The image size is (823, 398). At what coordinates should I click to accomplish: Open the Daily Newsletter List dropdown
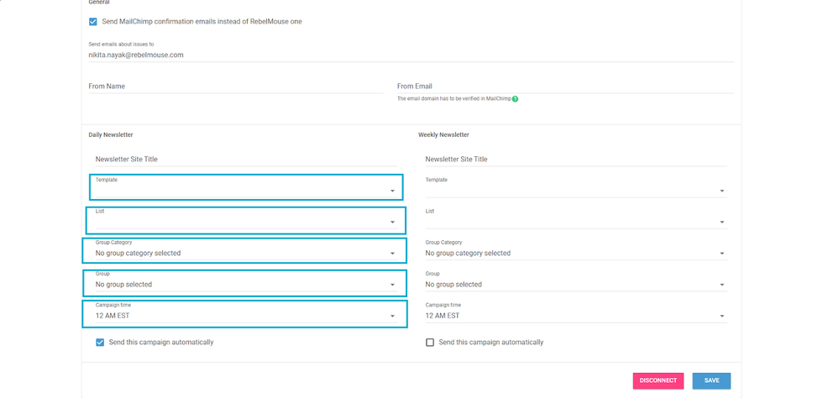244,221
